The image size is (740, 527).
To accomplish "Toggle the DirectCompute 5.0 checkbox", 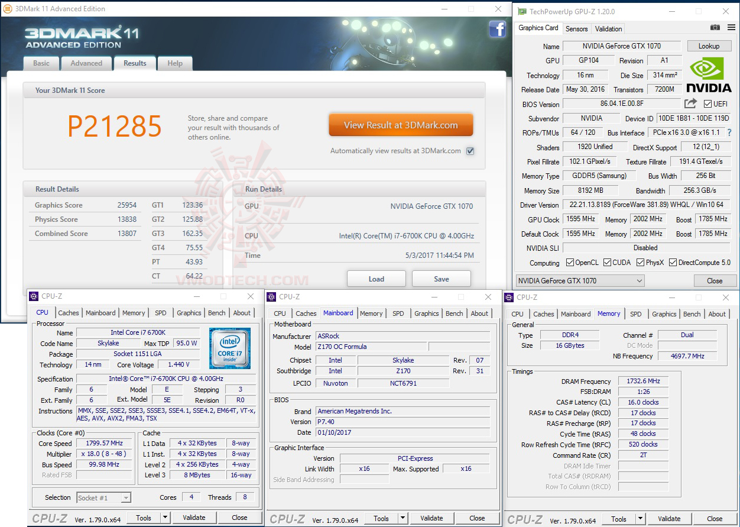I will click(672, 263).
